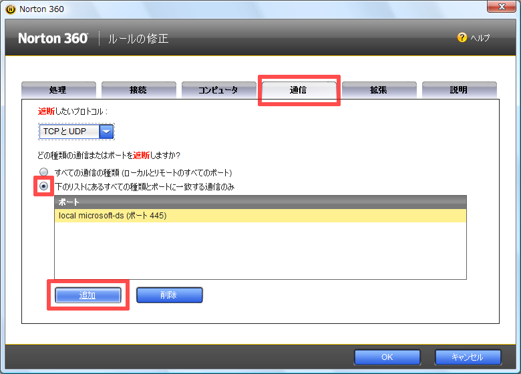The width and height of the screenshot is (521, 374).
Task: Click the yellow question mark help icon
Action: 462,38
